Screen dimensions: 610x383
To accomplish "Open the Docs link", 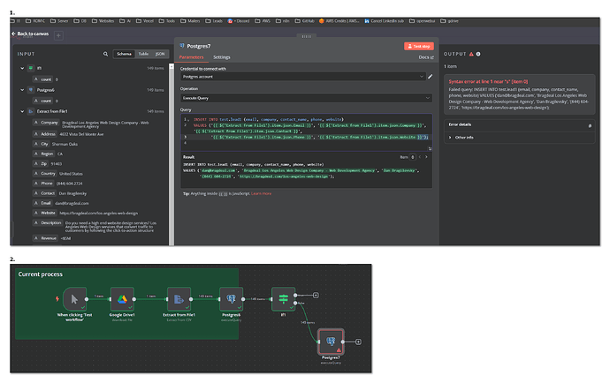I will pyautogui.click(x=426, y=57).
